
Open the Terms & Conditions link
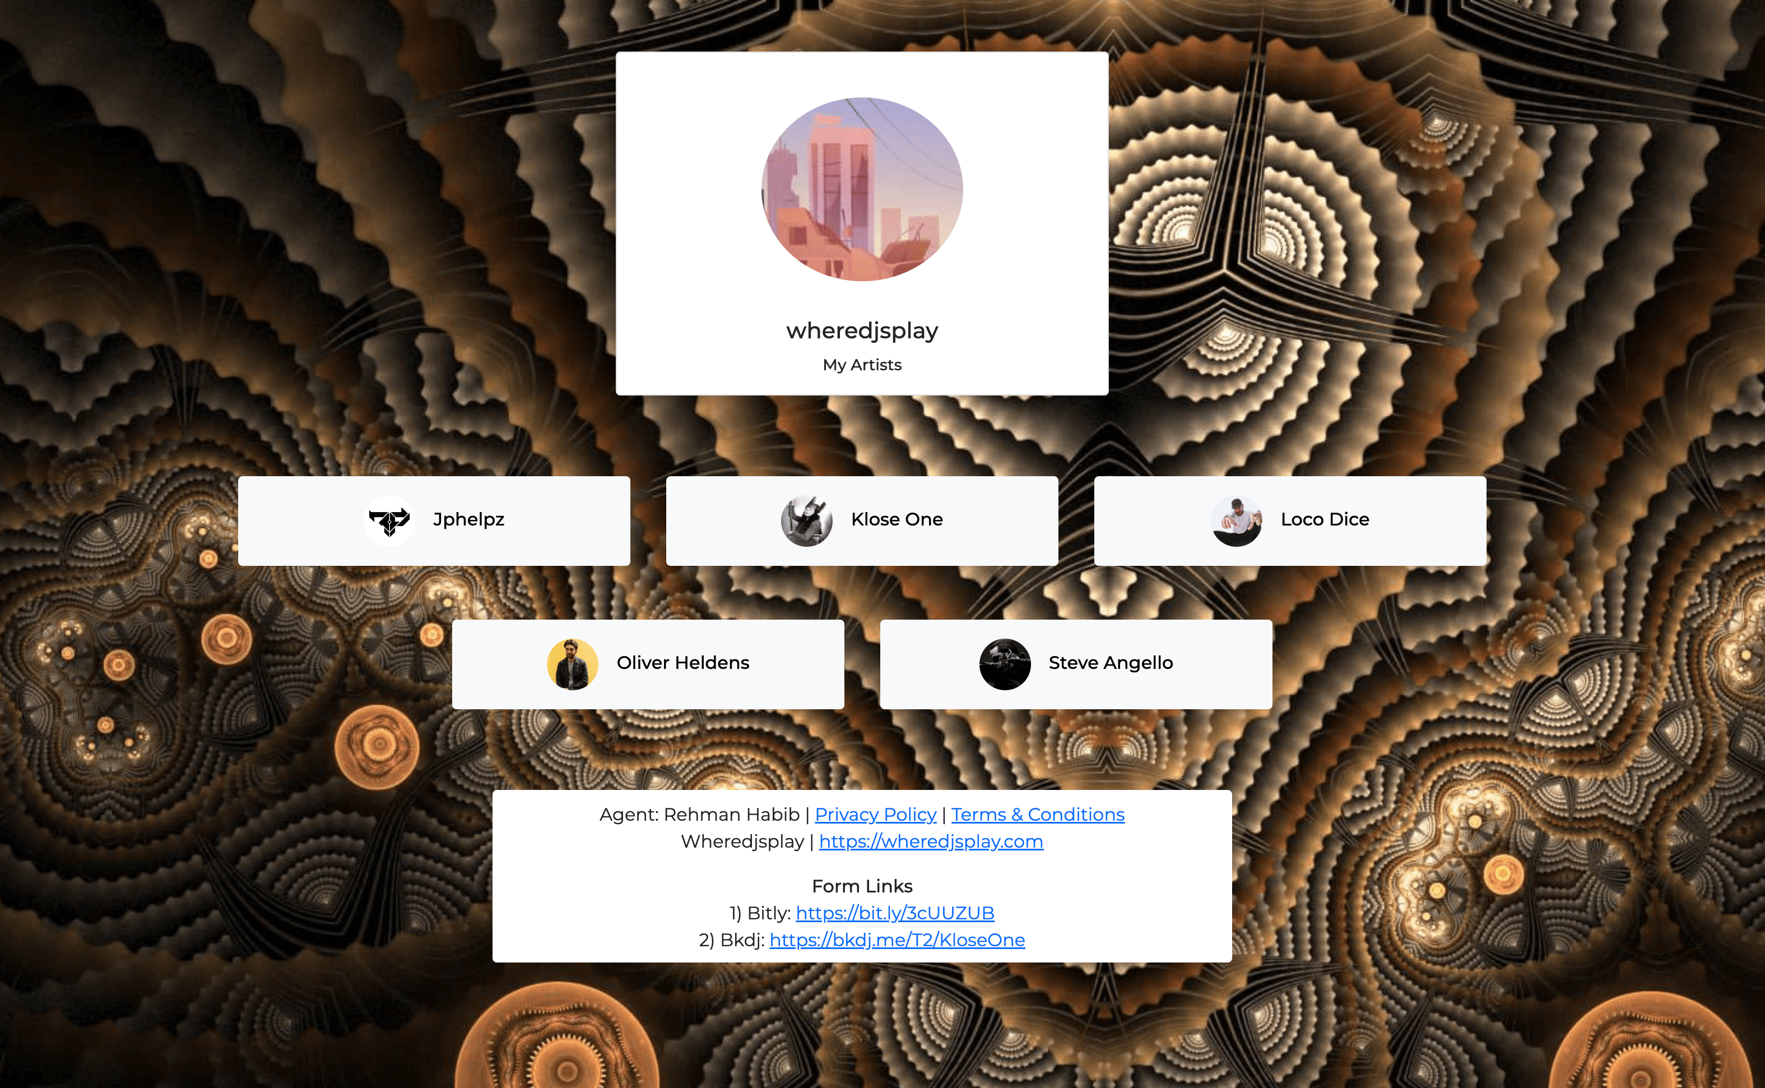(1038, 815)
